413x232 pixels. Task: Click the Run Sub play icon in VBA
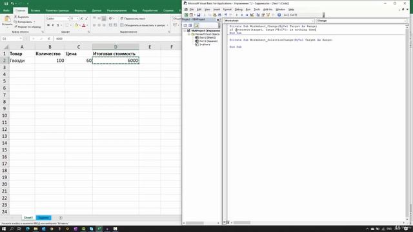(237, 15)
